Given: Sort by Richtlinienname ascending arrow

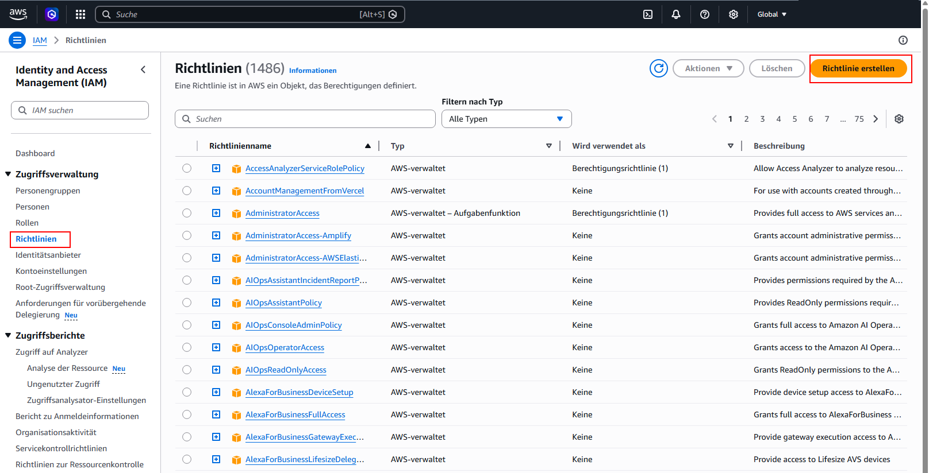Looking at the screenshot, I should [368, 146].
